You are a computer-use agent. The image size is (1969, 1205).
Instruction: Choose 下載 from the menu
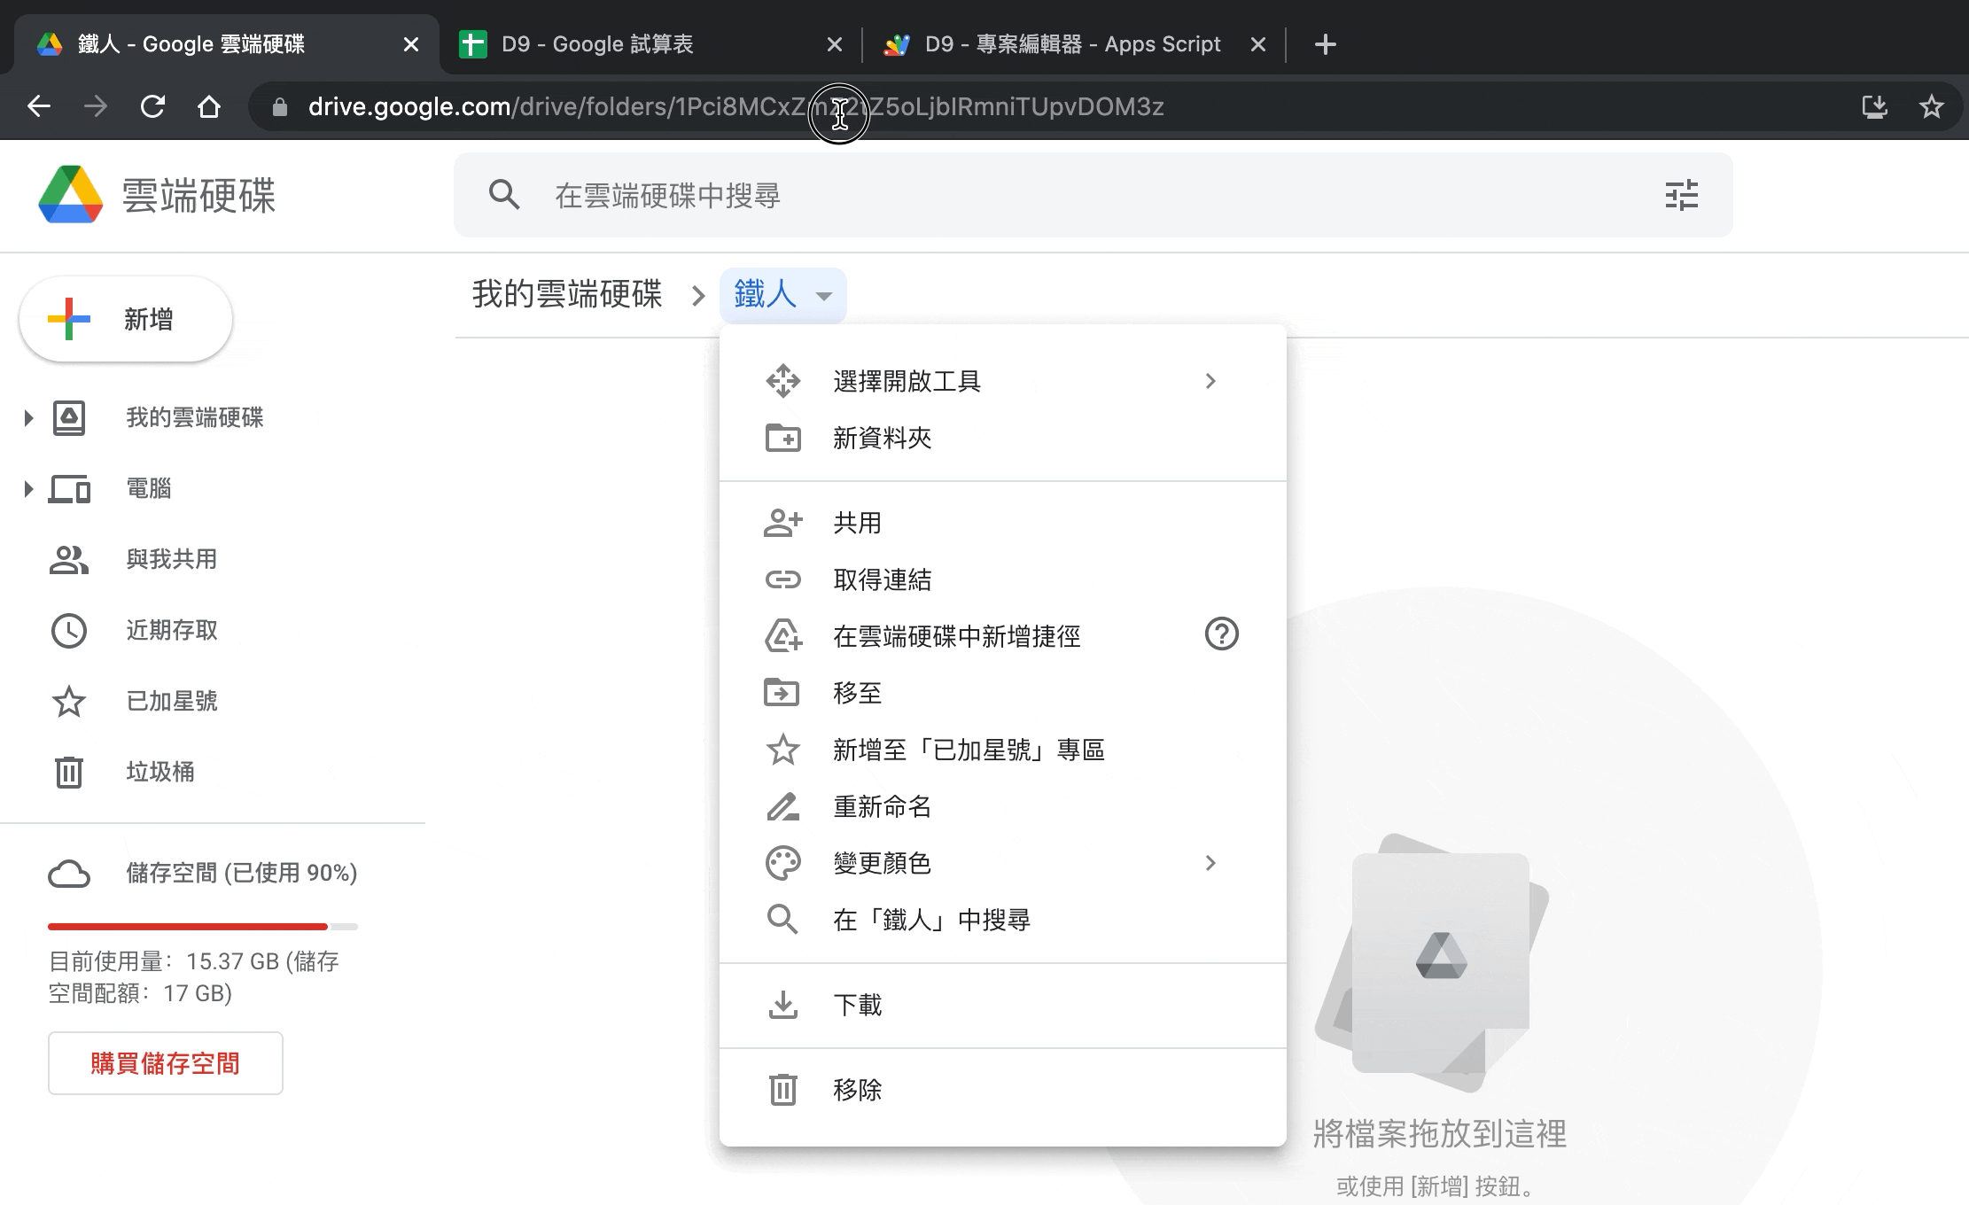click(1002, 1005)
